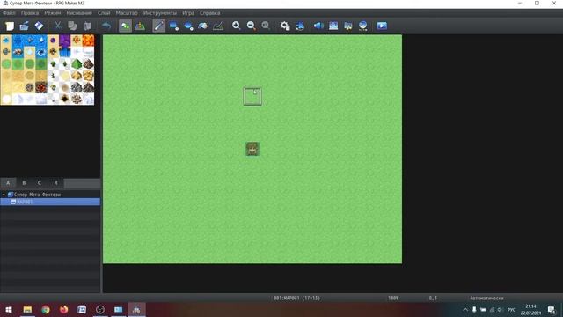Screen dimensions: 563x317
Task: Open the Рисование menu
Action: [79, 13]
